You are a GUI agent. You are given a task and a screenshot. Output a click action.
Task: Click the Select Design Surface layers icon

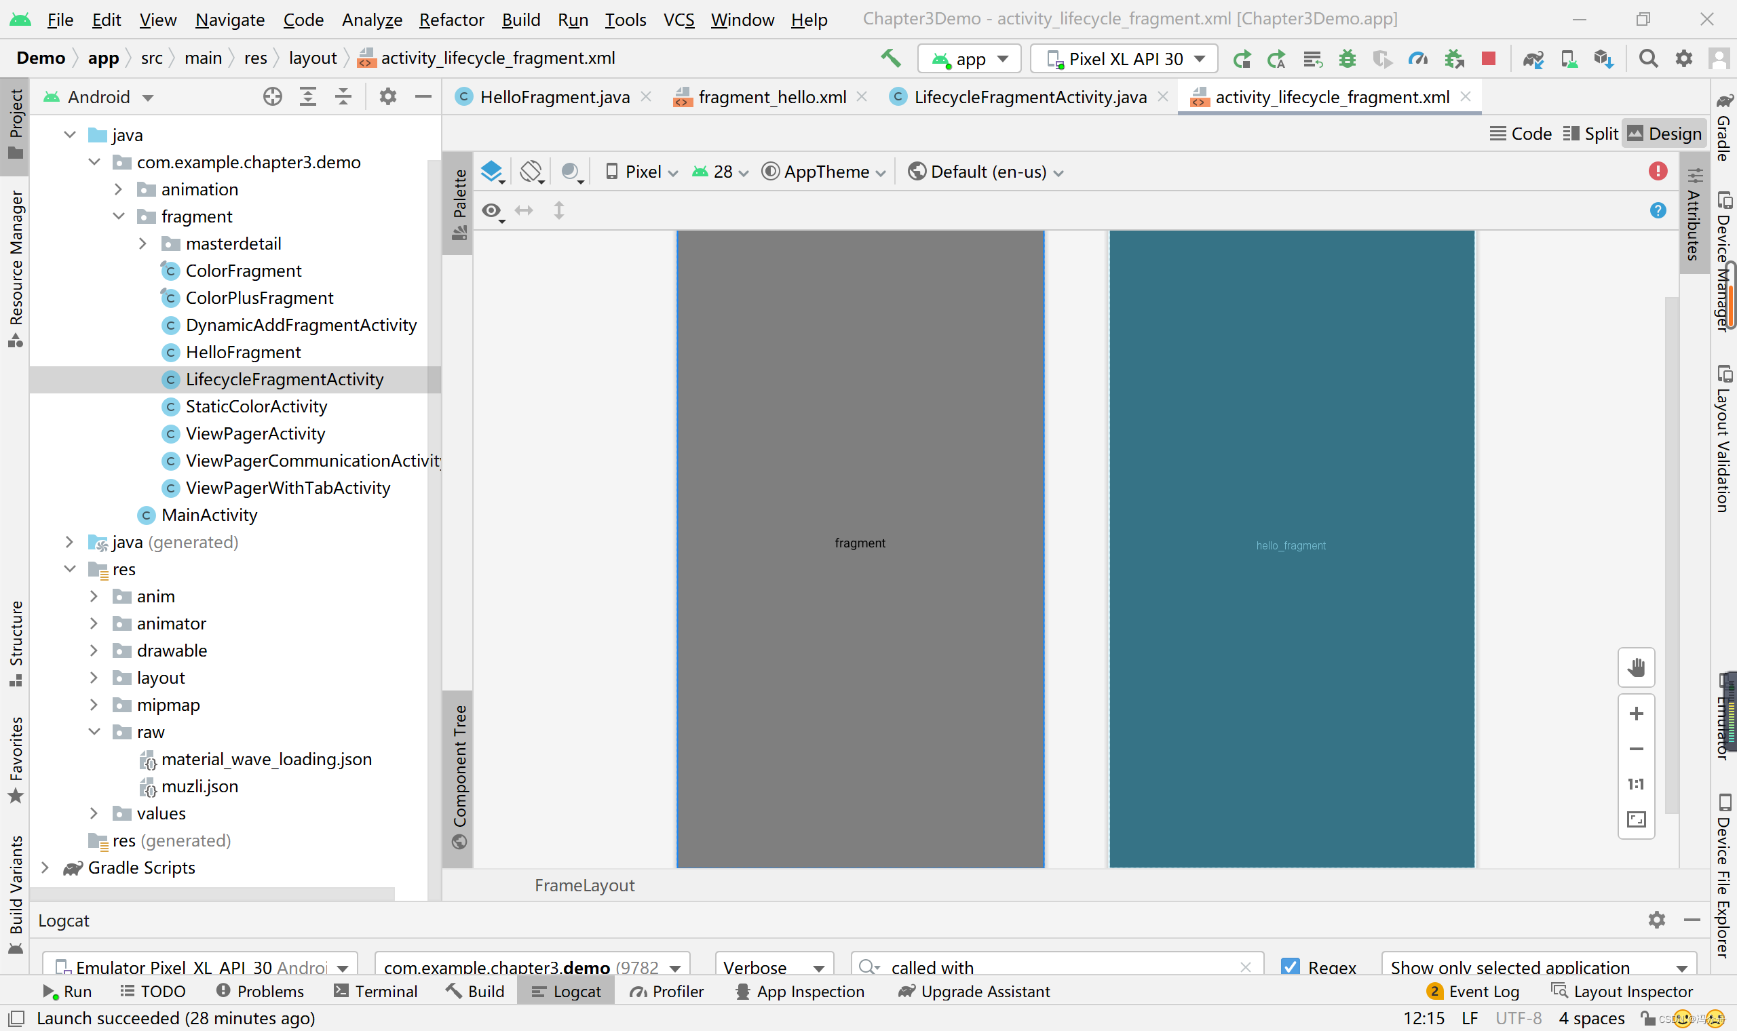(493, 172)
